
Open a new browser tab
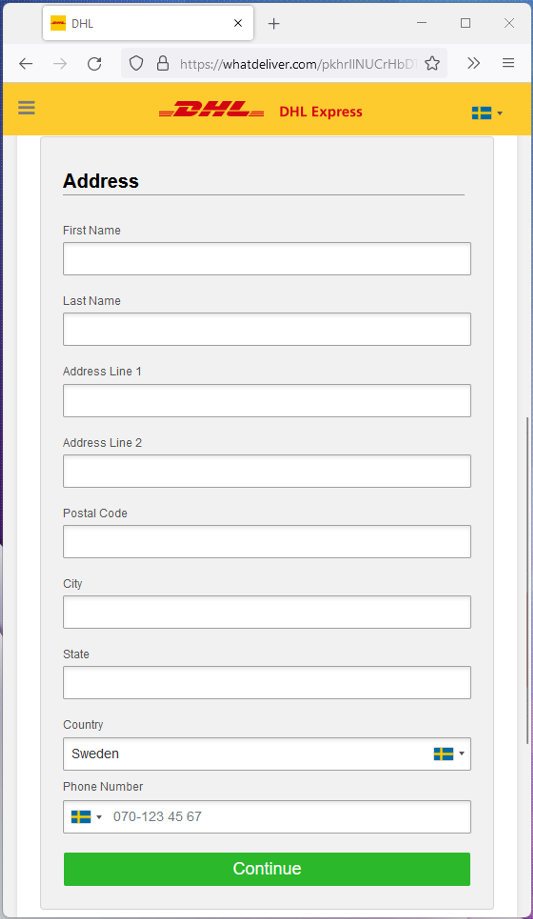pyautogui.click(x=274, y=24)
